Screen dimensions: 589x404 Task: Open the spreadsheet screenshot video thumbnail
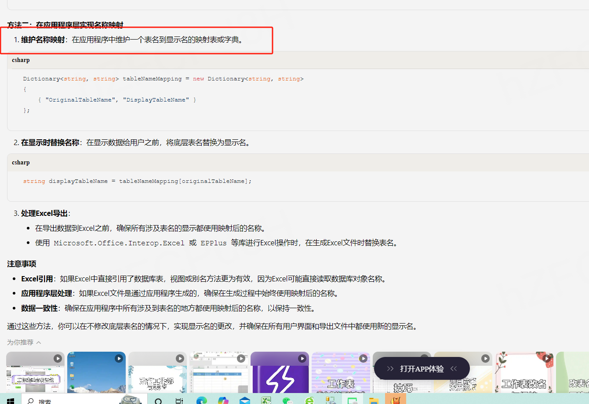click(x=218, y=372)
